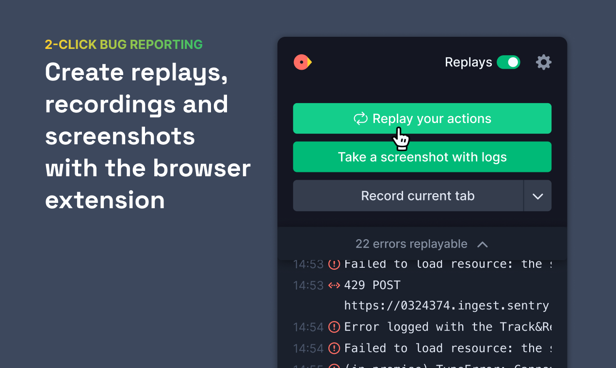Click the 429 POST network icon
This screenshot has width=616, height=368.
(334, 285)
